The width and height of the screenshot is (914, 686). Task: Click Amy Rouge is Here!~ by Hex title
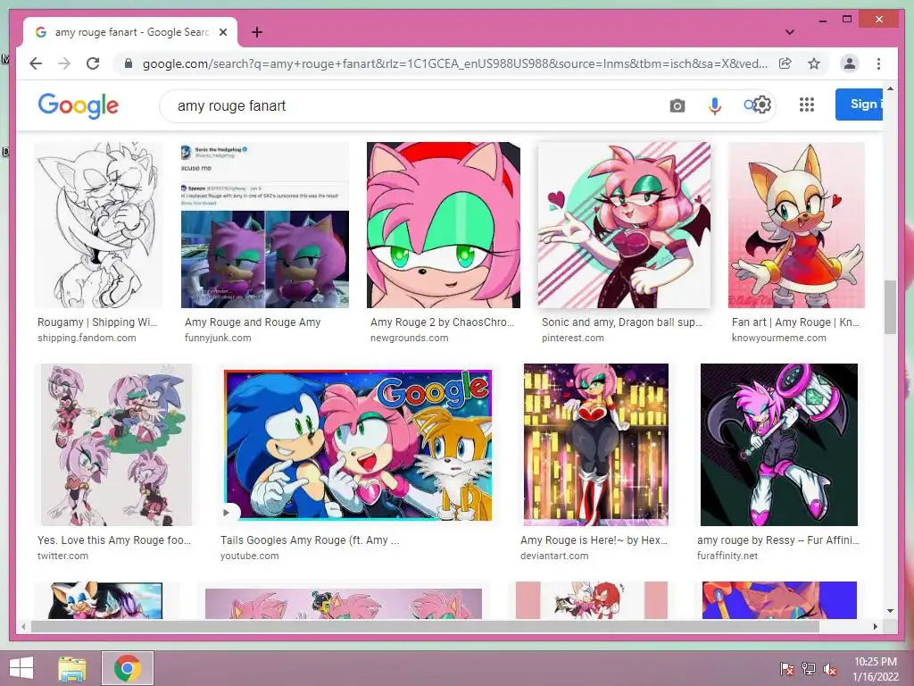[594, 540]
